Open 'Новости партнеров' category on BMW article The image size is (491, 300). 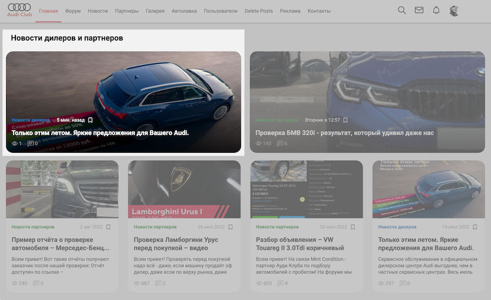coord(277,120)
